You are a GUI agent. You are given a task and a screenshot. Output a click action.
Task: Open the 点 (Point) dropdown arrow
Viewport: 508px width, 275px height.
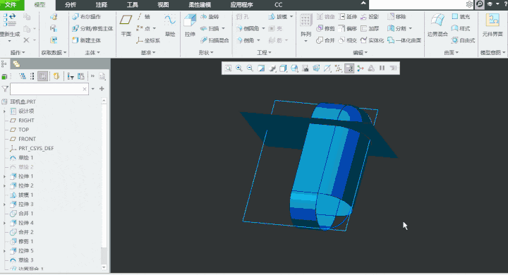[x=155, y=28]
